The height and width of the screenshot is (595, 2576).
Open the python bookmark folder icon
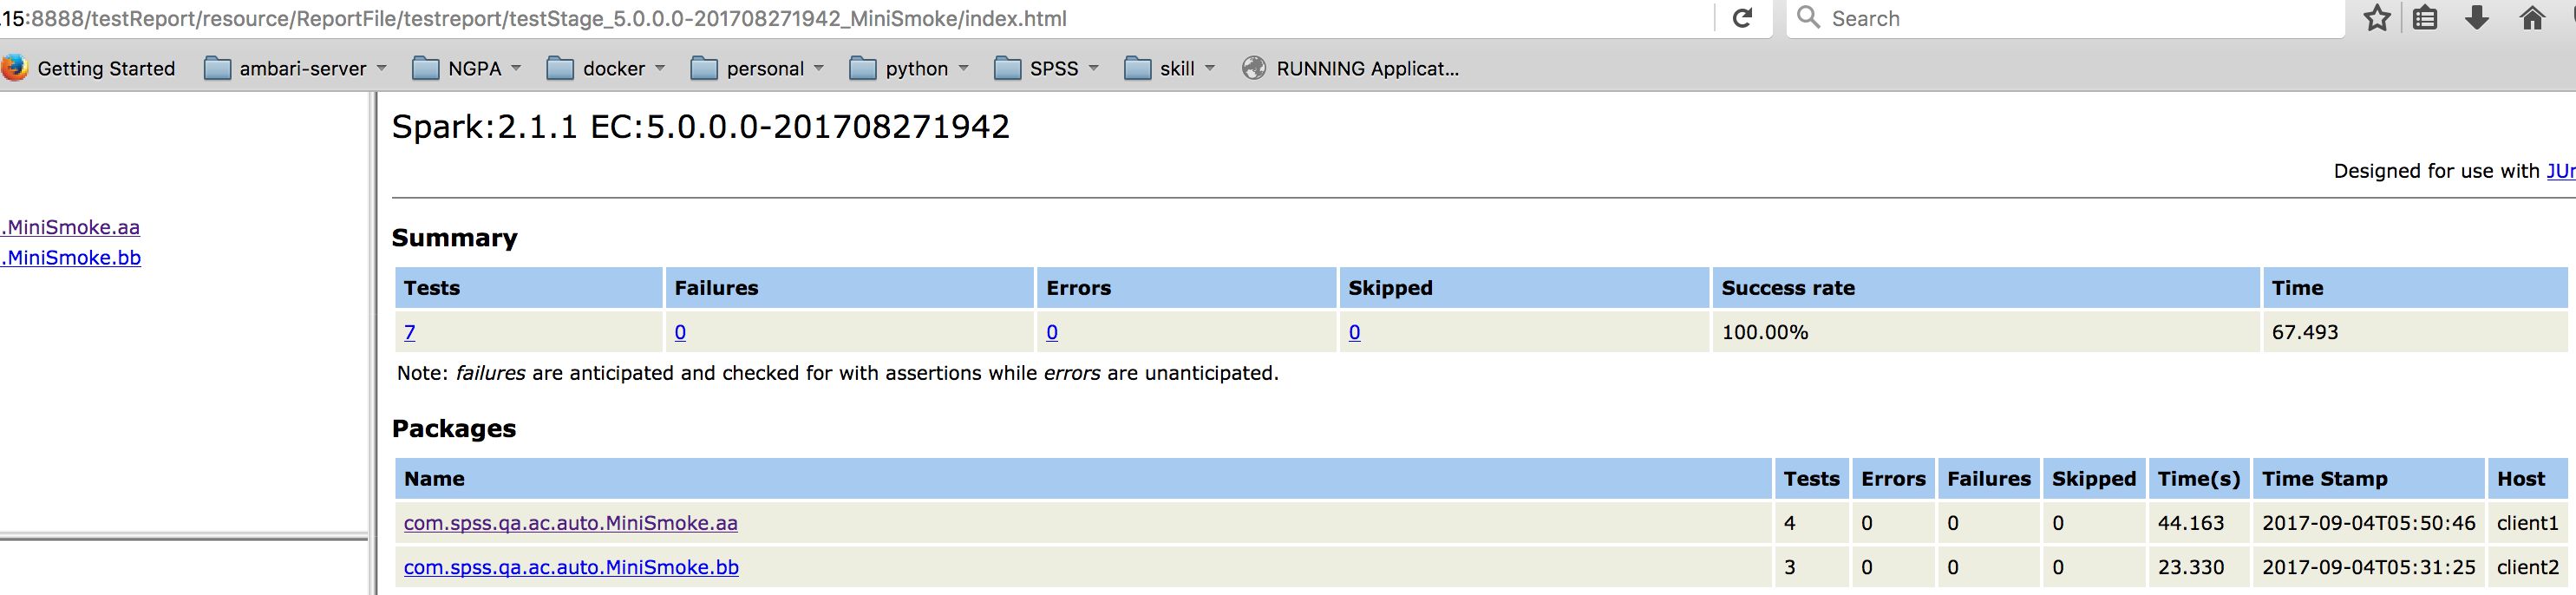[x=862, y=68]
